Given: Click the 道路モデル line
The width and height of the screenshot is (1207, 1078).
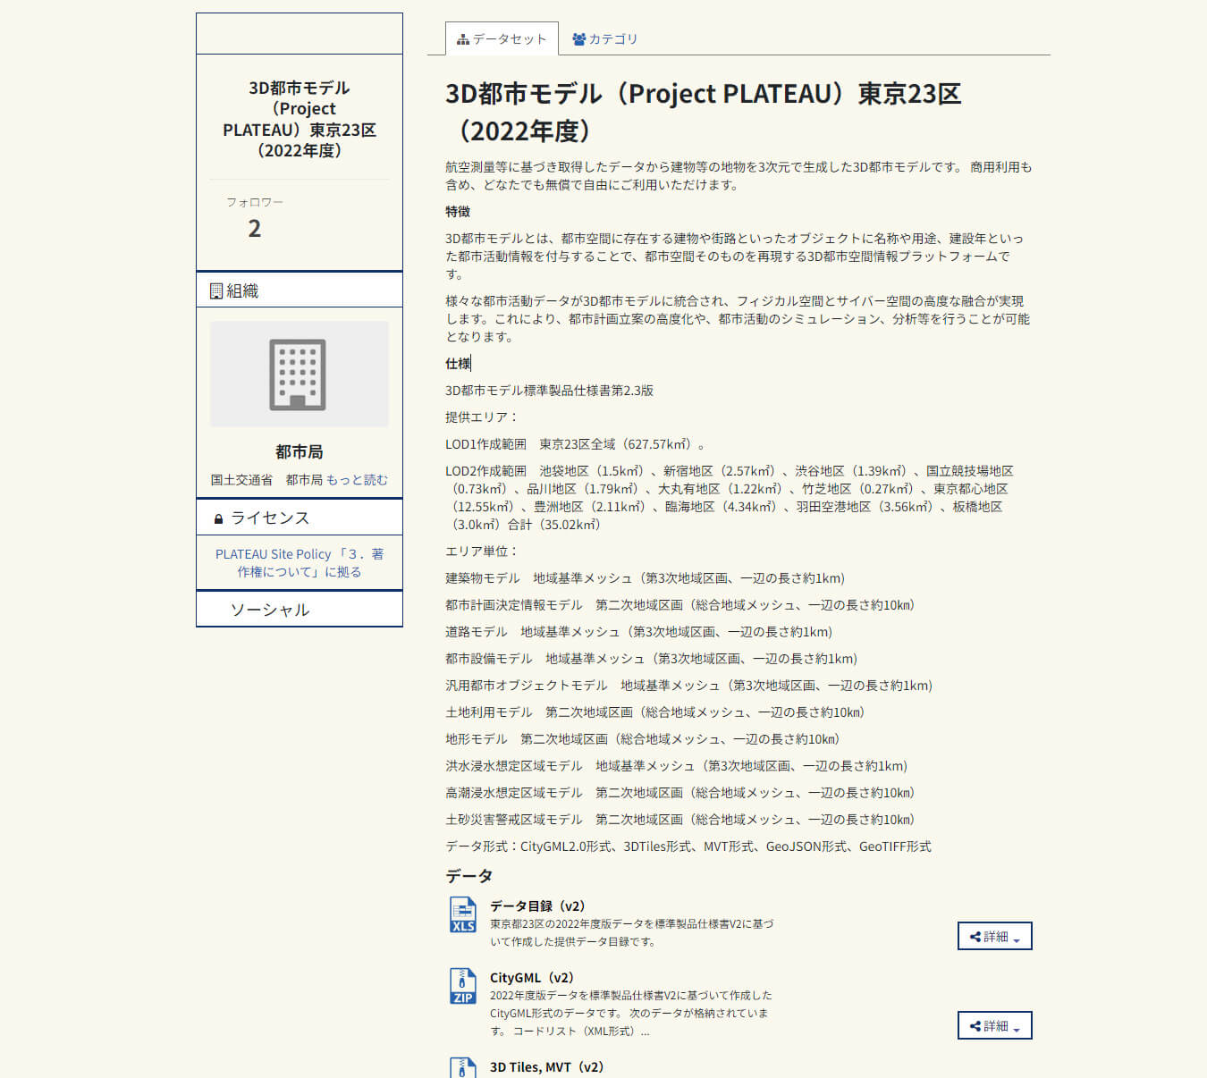Looking at the screenshot, I should [638, 632].
